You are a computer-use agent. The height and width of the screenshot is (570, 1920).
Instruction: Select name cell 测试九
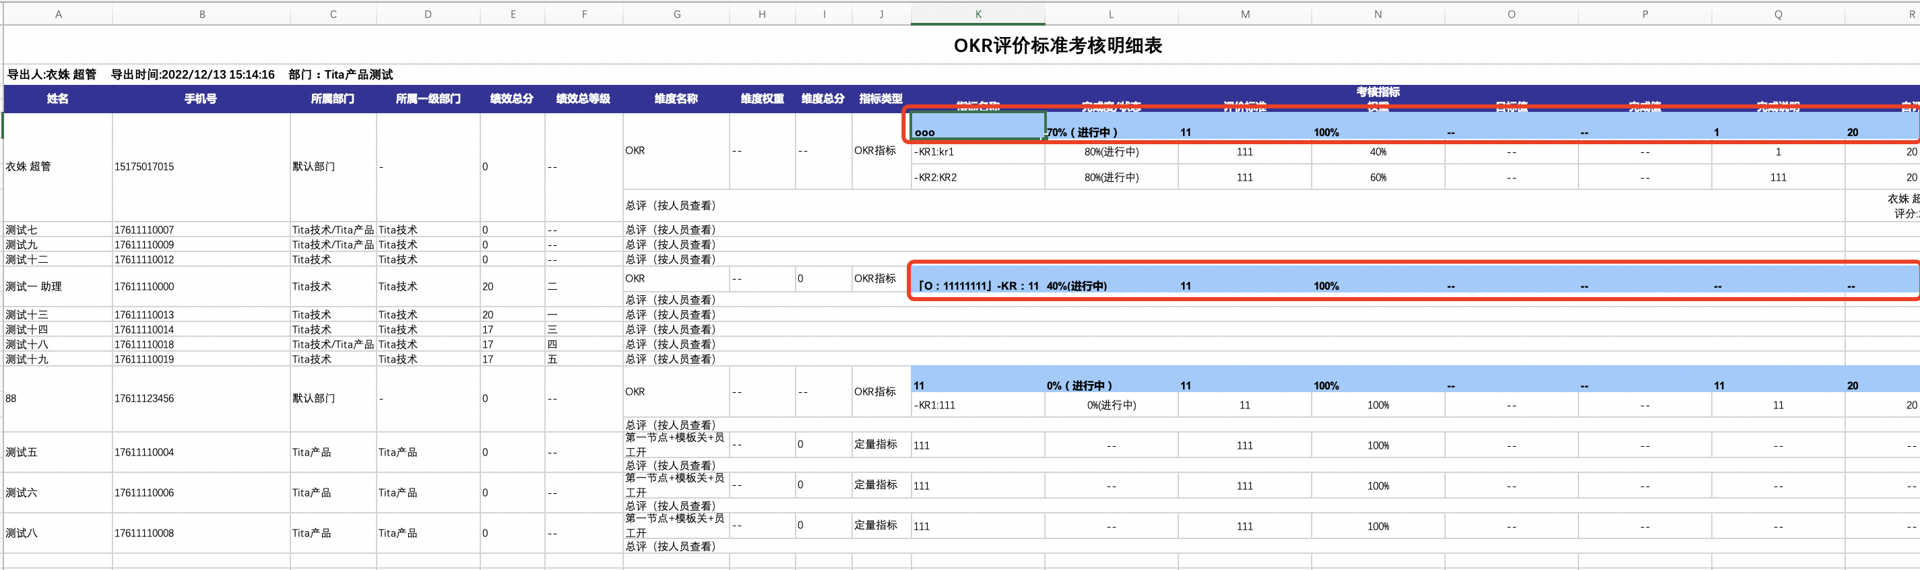[58, 245]
